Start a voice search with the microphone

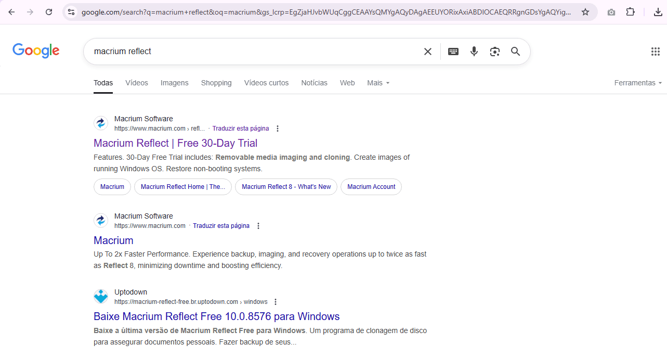(x=474, y=52)
